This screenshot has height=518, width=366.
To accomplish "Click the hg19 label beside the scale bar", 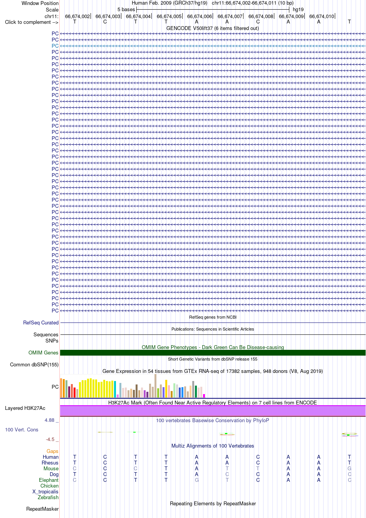I will [x=298, y=9].
